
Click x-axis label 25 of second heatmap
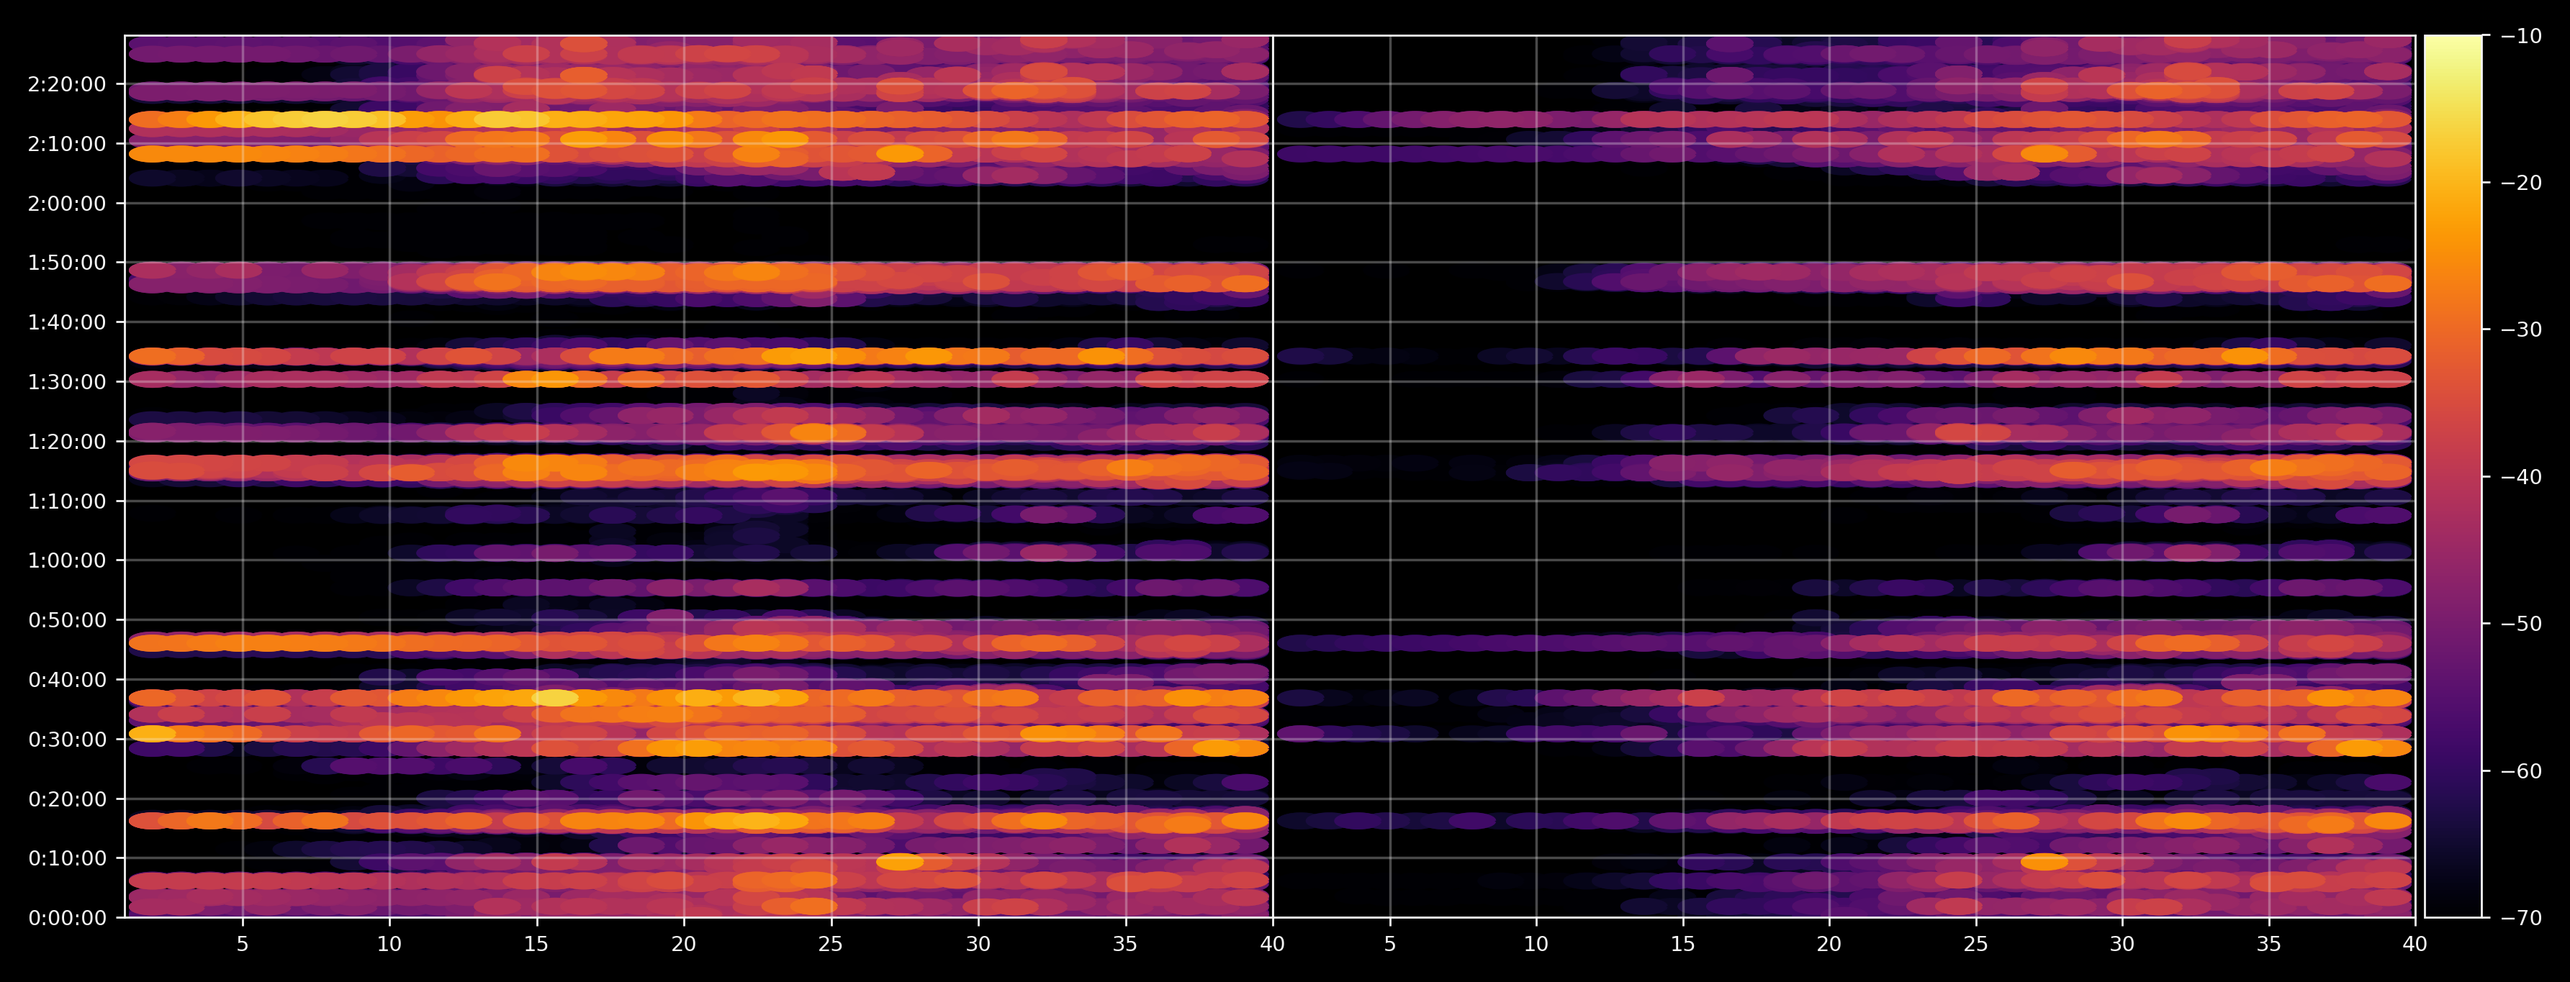[x=1975, y=944]
